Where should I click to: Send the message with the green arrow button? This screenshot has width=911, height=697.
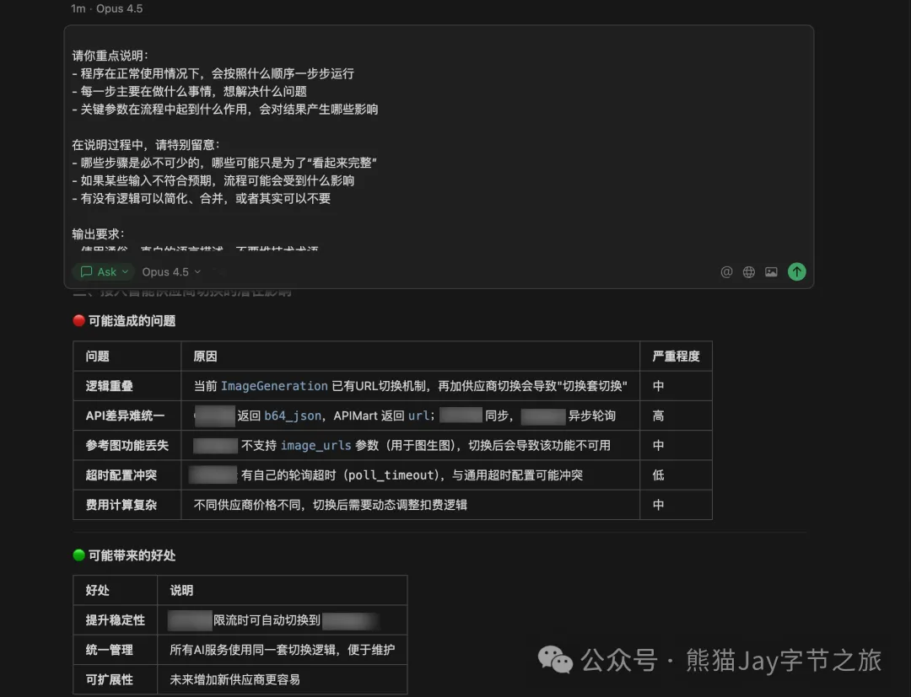pos(796,271)
